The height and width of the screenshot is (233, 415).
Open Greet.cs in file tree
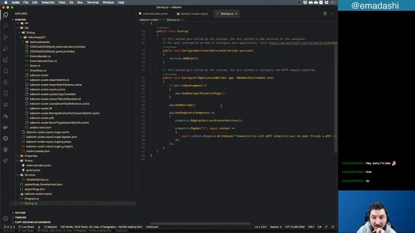tap(35, 66)
